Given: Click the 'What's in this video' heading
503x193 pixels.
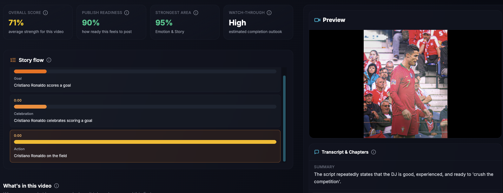Looking at the screenshot, I should (x=27, y=186).
